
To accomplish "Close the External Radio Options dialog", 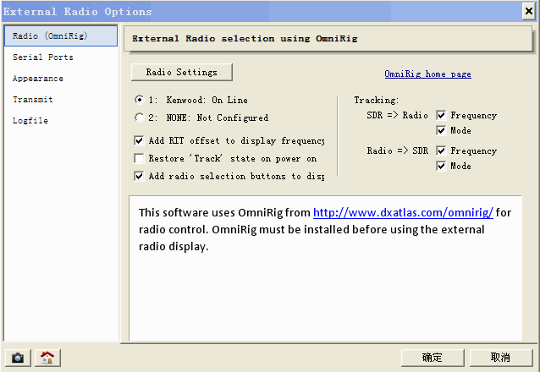I will [x=529, y=11].
